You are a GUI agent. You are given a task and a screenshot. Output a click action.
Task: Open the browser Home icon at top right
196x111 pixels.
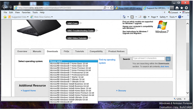177,8
